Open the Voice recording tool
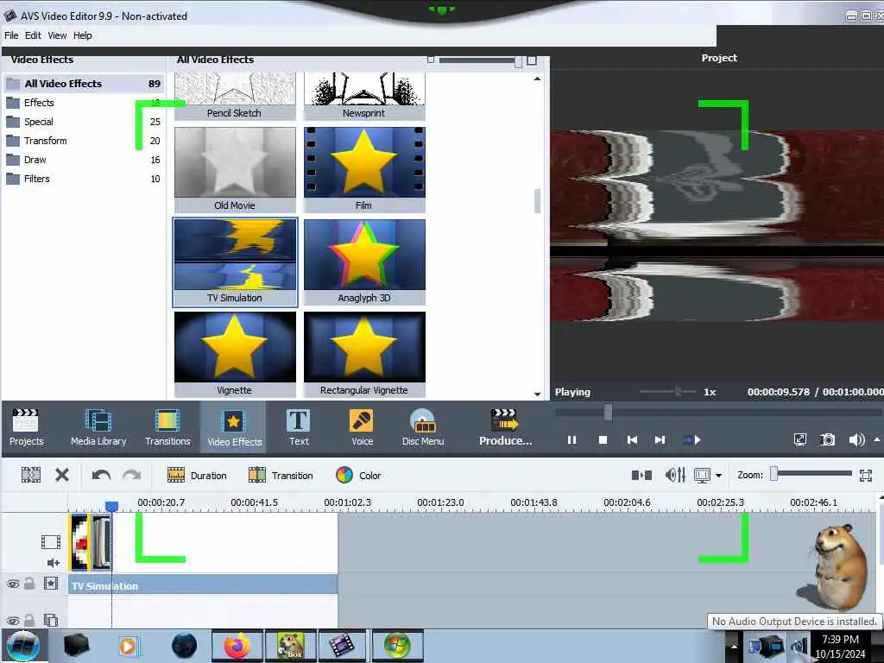This screenshot has width=884, height=663. point(362,427)
